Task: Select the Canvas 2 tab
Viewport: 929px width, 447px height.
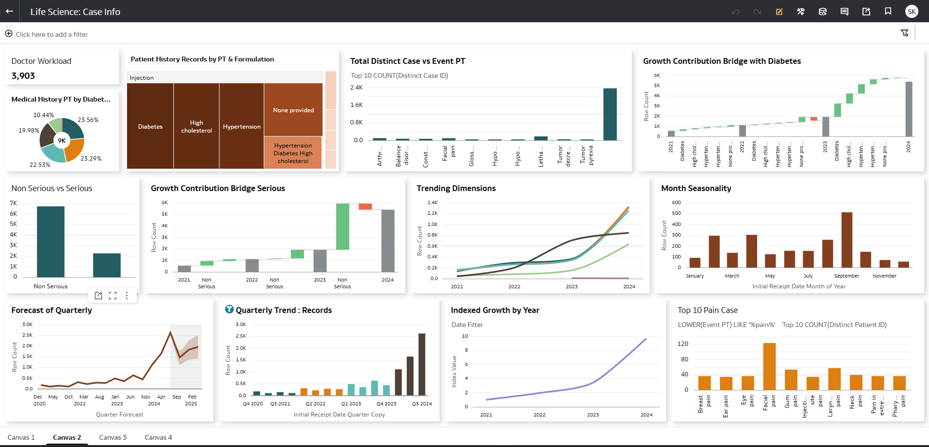Action: [x=67, y=437]
